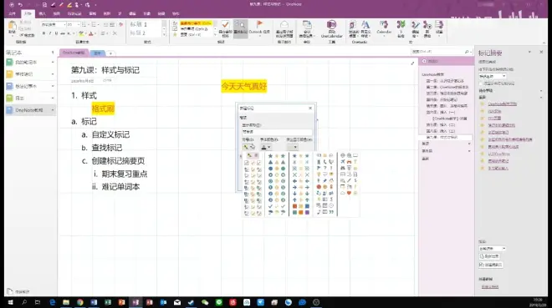
Task: Open the blue section tab beside OneNote教程
Action: (x=98, y=53)
